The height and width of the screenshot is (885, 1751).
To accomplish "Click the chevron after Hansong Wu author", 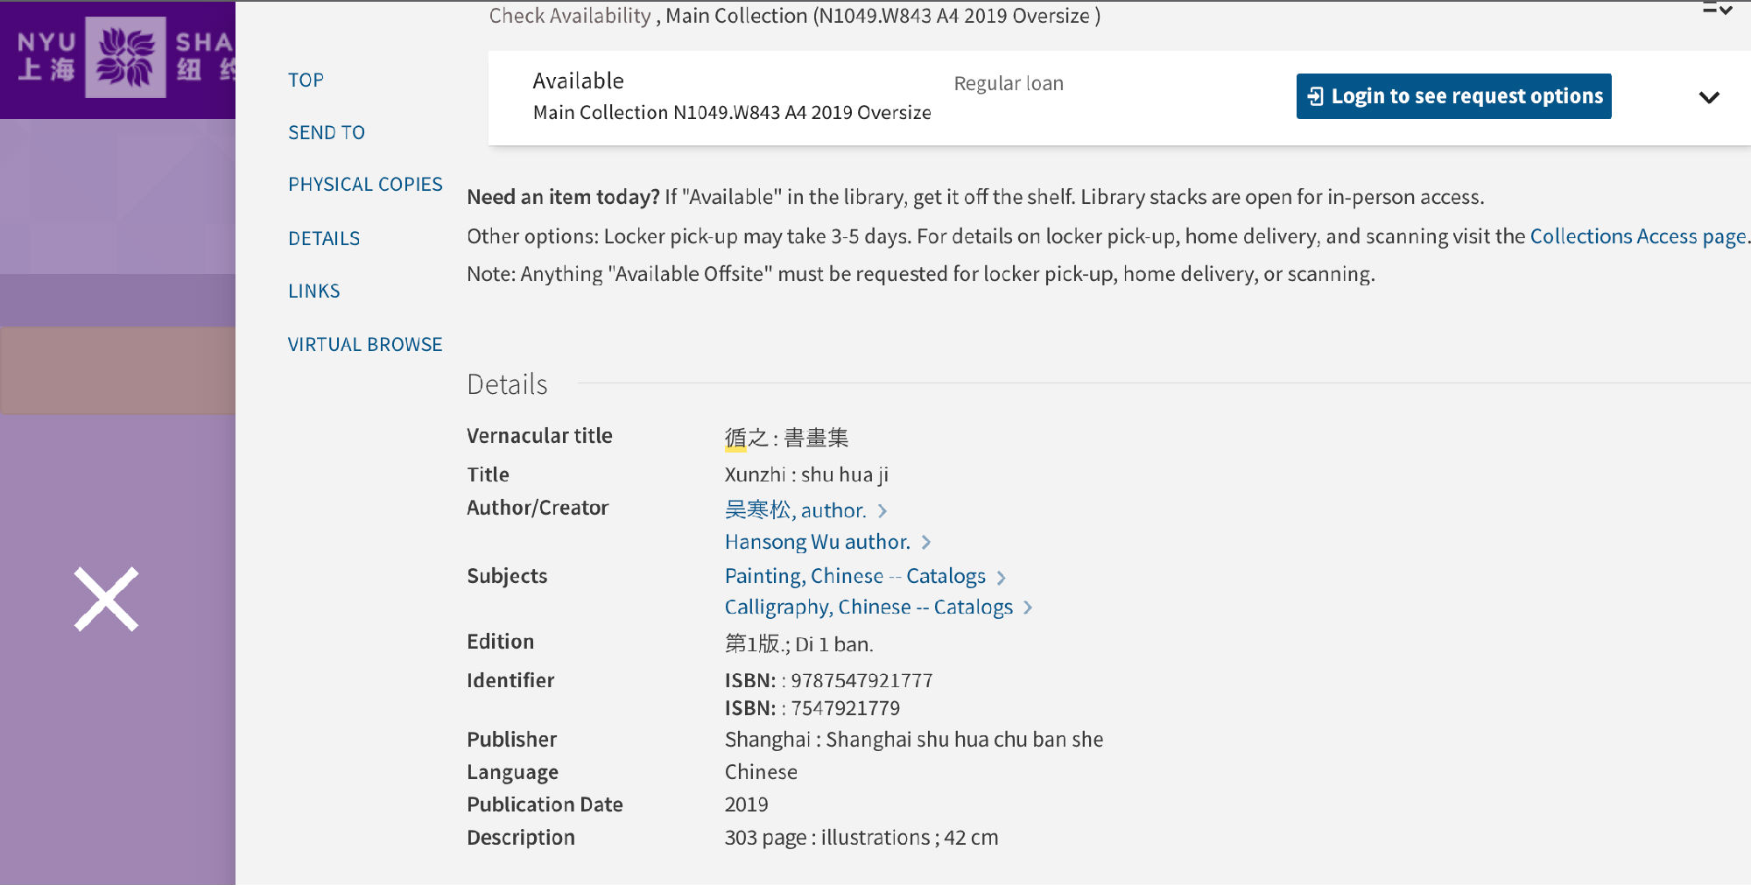I will pyautogui.click(x=926, y=543).
